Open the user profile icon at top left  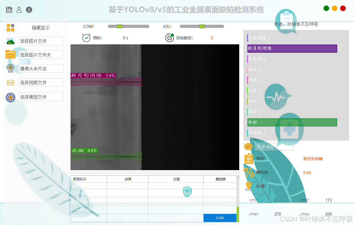19,10
